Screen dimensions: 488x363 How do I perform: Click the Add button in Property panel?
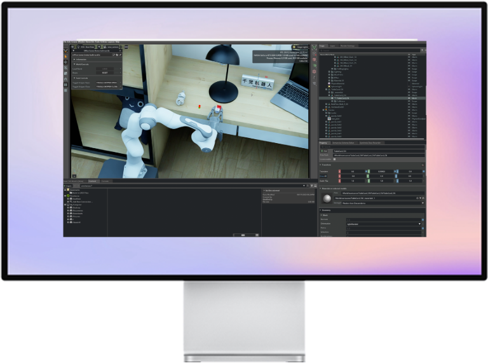click(324, 151)
